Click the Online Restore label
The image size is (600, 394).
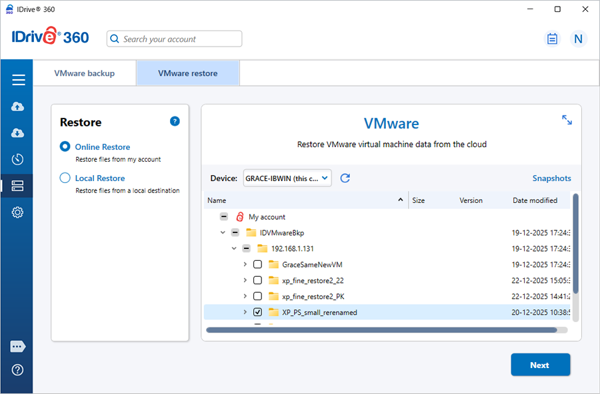(x=103, y=146)
